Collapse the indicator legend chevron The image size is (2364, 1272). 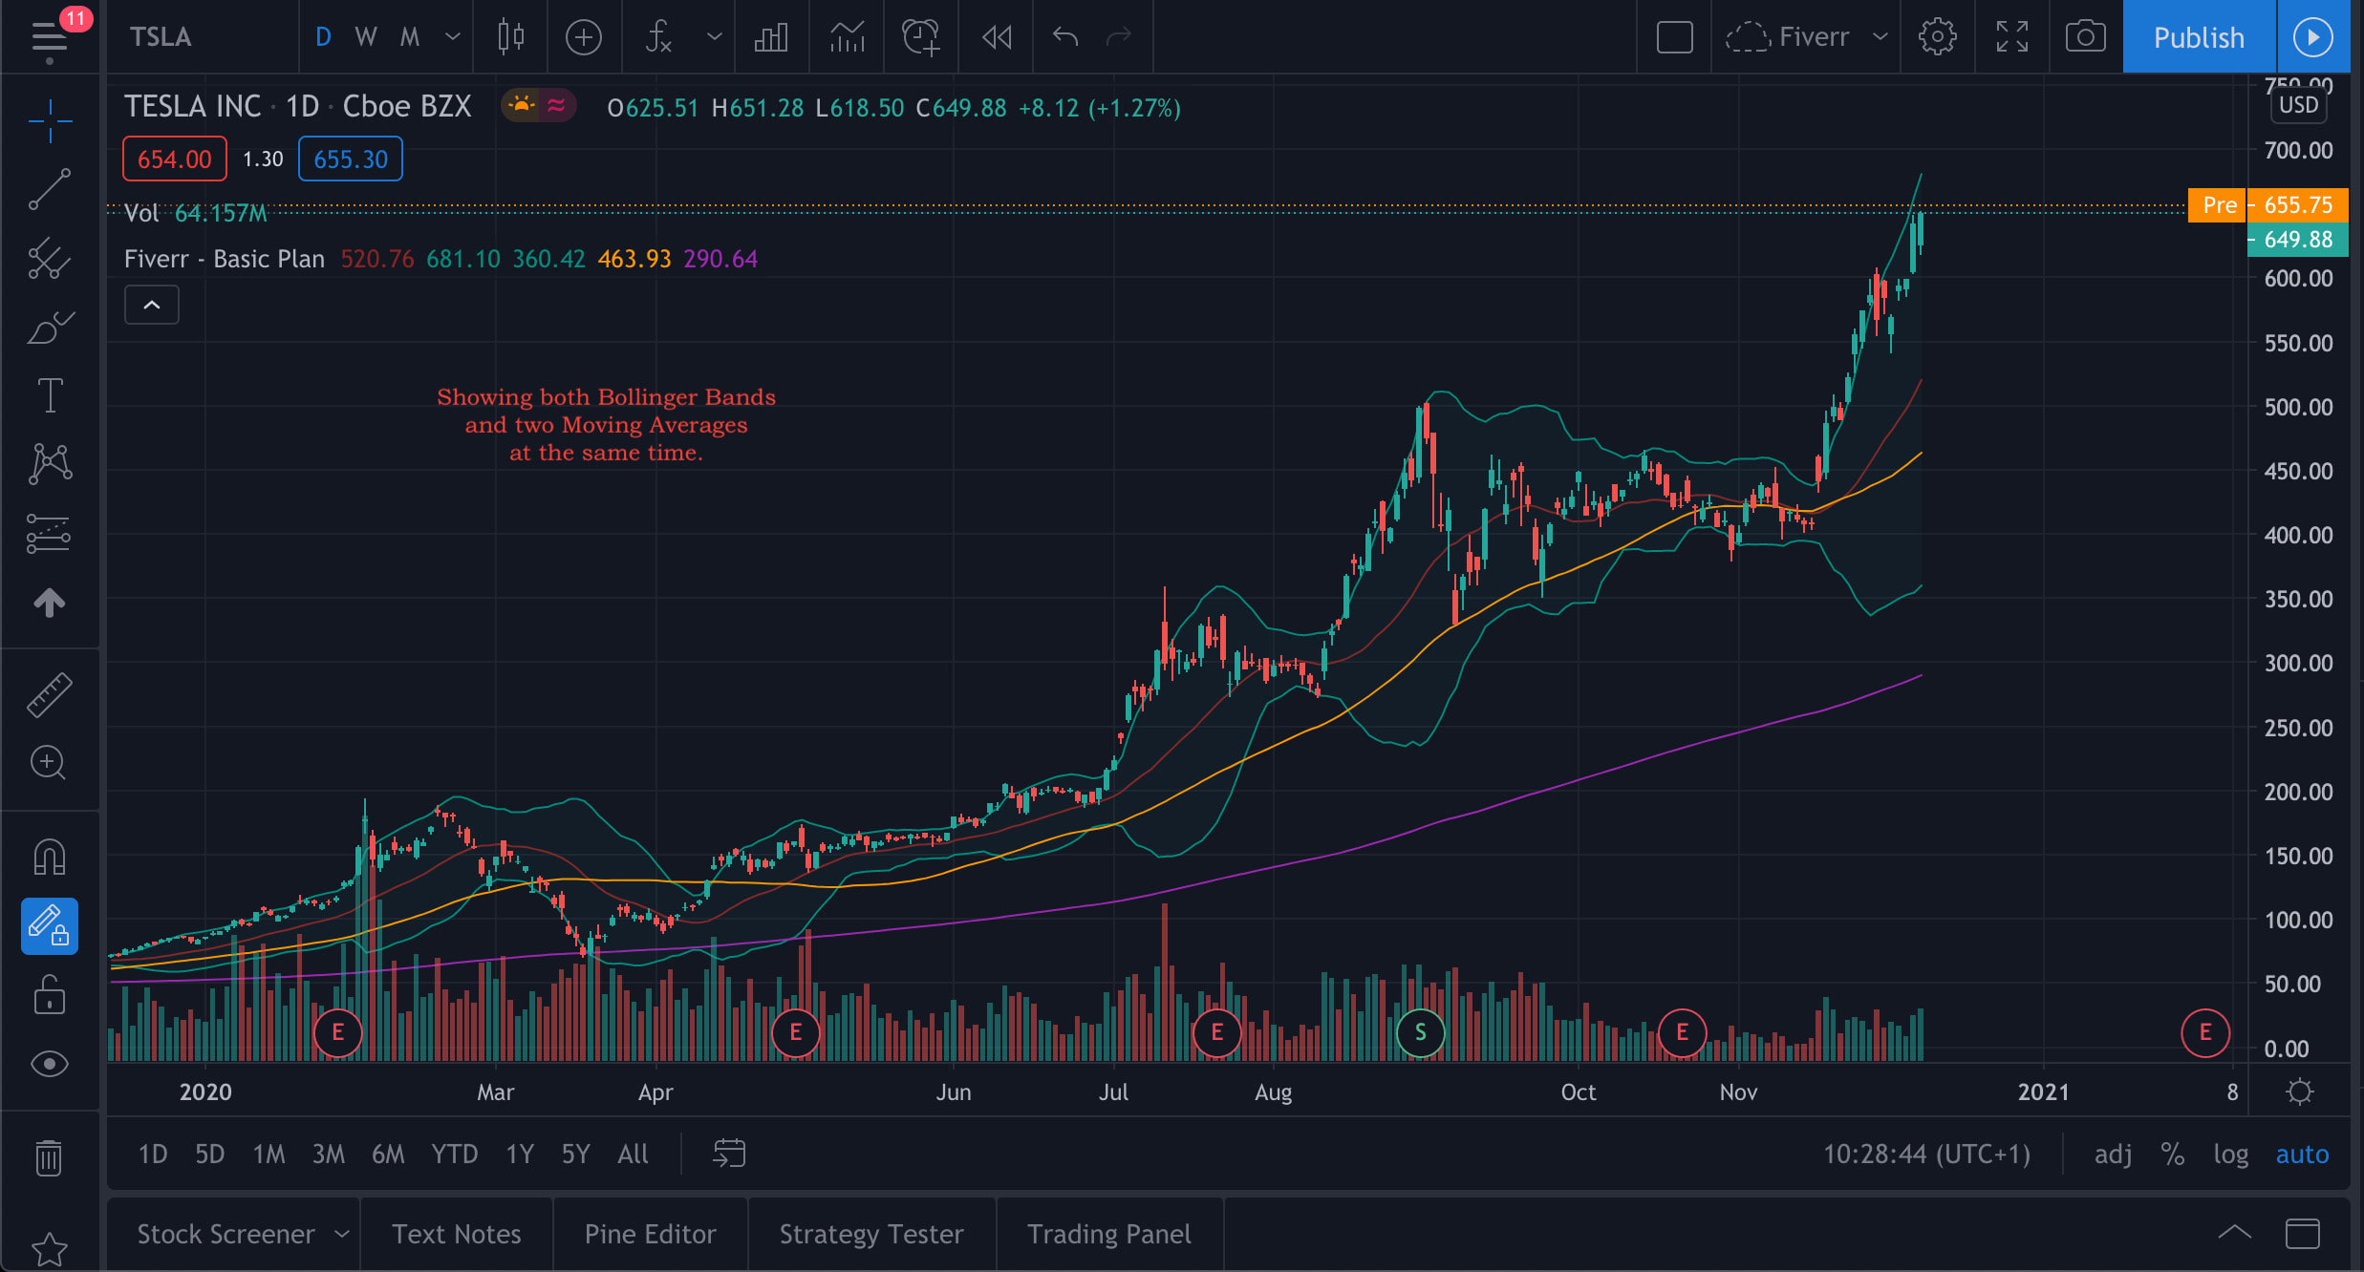point(151,305)
